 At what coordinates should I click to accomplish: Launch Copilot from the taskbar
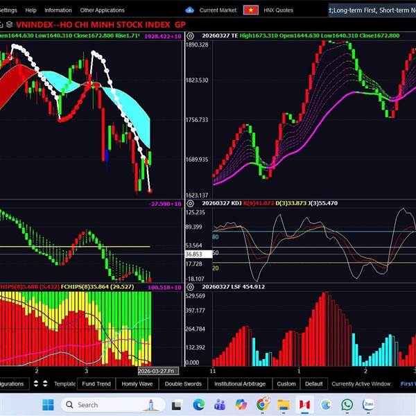point(241,404)
